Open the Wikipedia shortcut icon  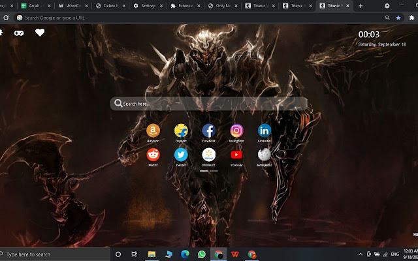pos(265,155)
